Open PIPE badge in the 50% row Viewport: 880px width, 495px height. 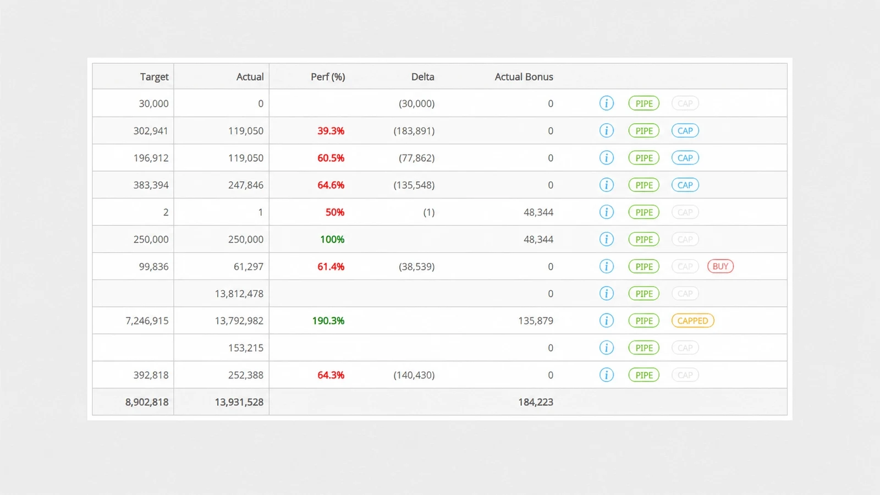coord(643,212)
